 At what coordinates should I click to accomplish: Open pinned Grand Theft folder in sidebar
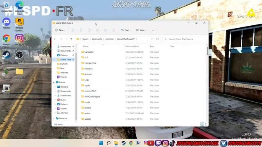64,60
